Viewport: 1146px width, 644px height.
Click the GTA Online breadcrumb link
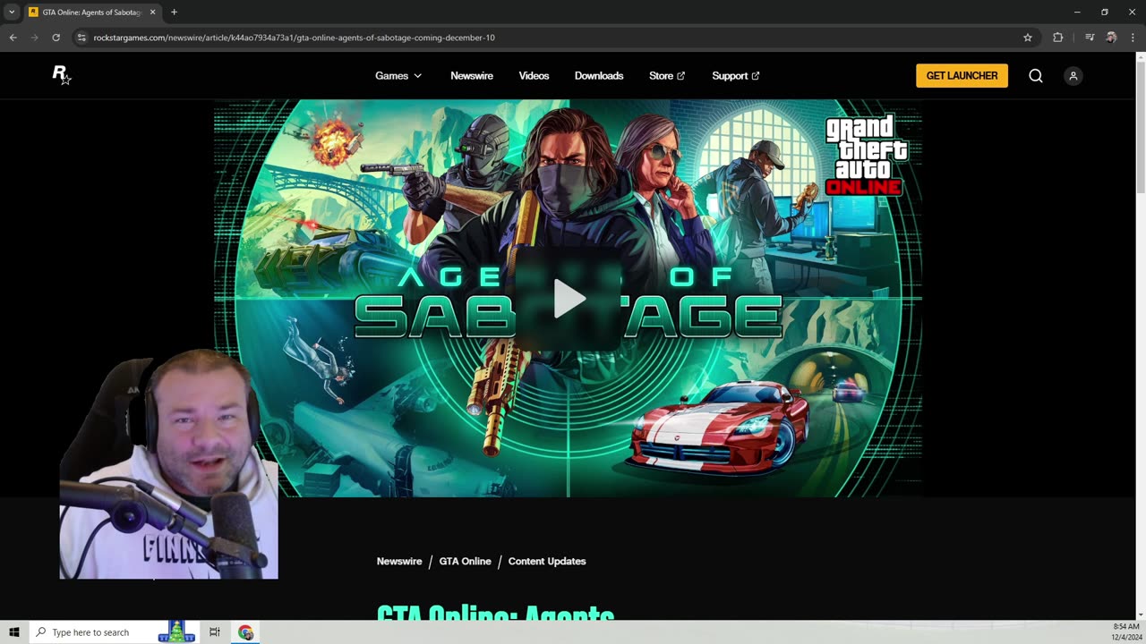click(x=465, y=562)
